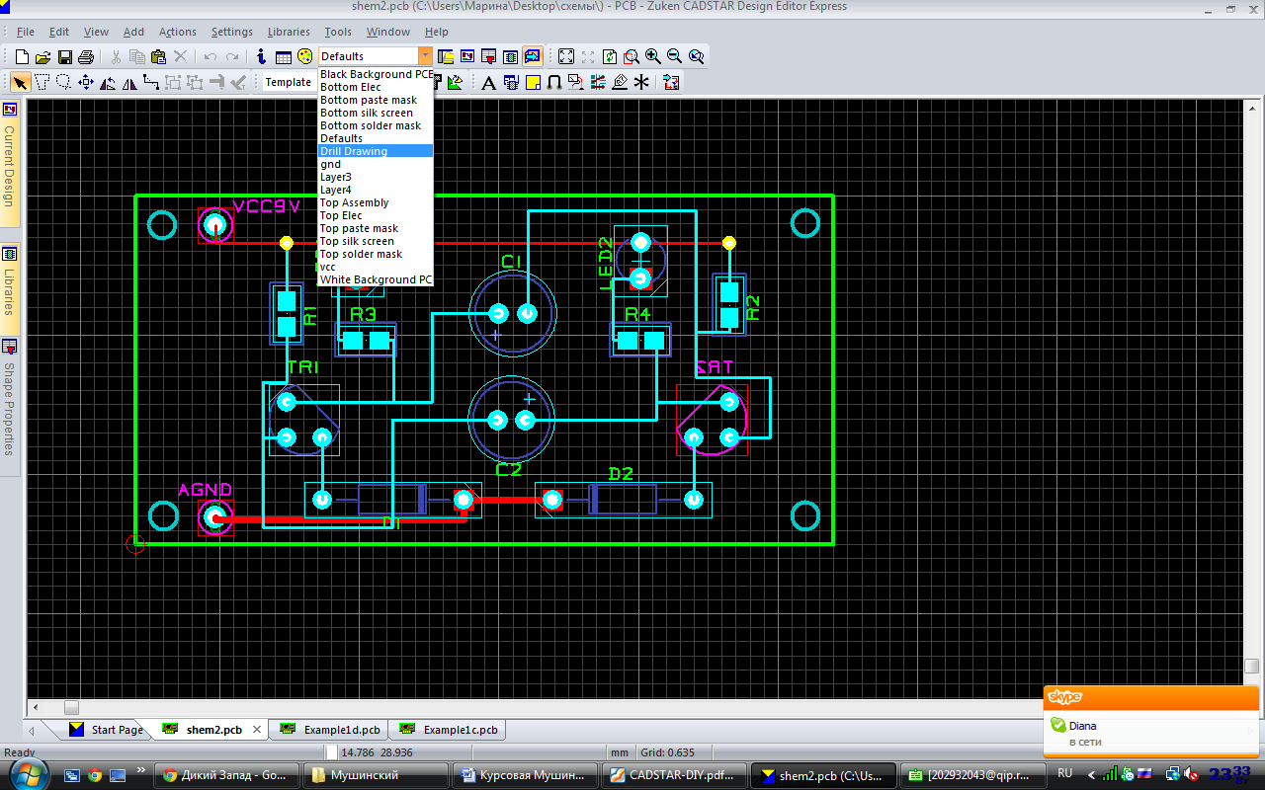This screenshot has height=790, width=1265.
Task: Expand the Defaults colour scheme dropdown arrow
Action: [x=425, y=56]
